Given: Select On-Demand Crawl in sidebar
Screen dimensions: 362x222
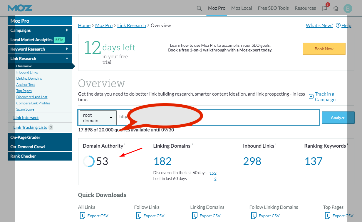Looking at the screenshot, I should coord(40,147).
